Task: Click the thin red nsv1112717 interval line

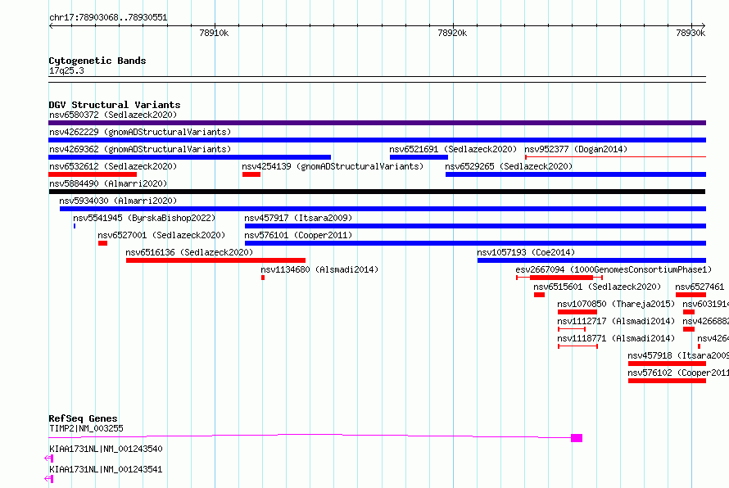Action: pyautogui.click(x=572, y=329)
